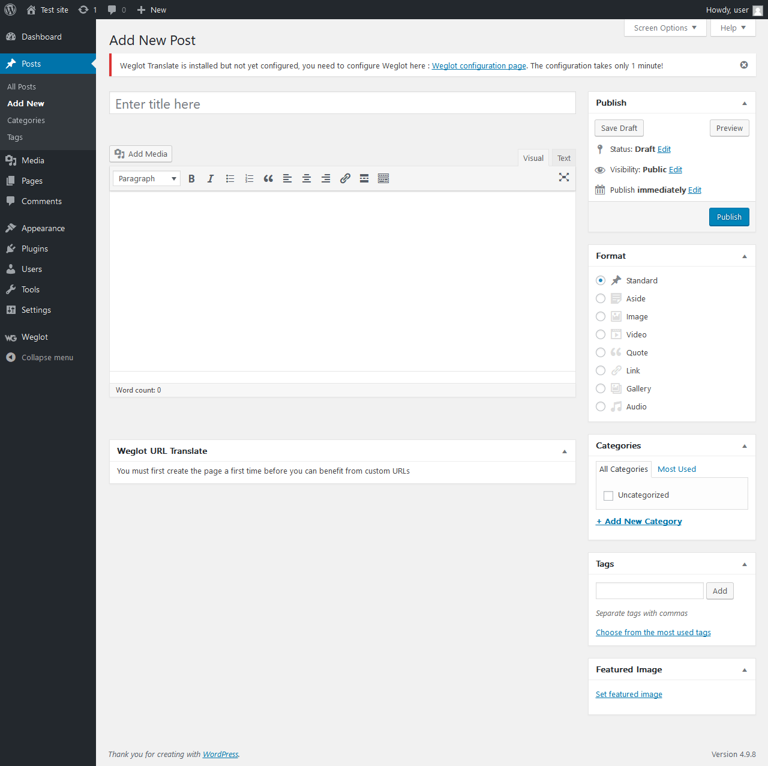The width and height of the screenshot is (768, 766).
Task: Insert a numbered list
Action: click(x=249, y=178)
